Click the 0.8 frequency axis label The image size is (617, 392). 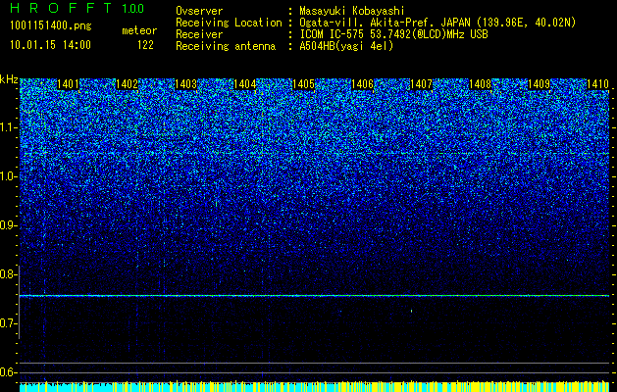click(8, 274)
